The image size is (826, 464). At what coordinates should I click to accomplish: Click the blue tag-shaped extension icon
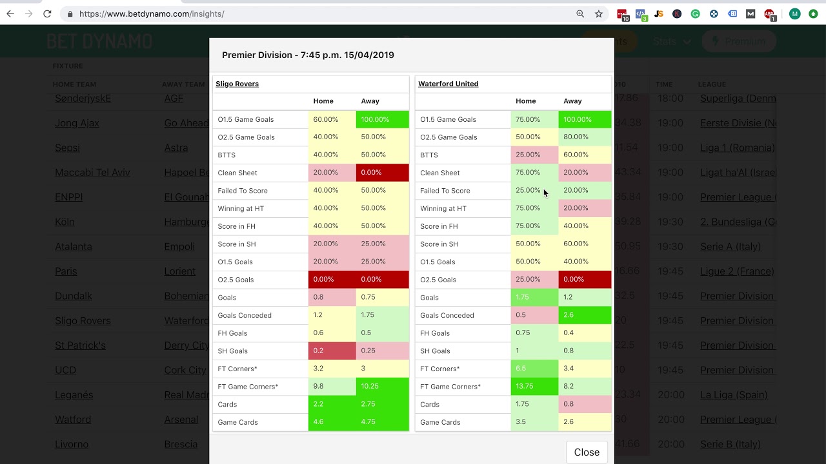coord(732,14)
